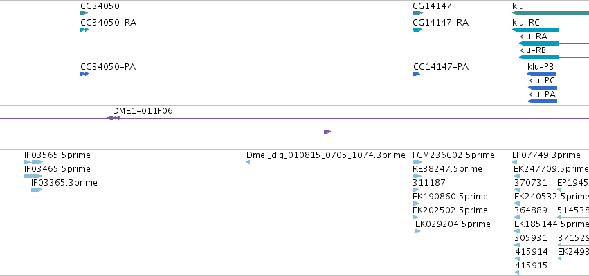Select the klu-PC protein label
The width and height of the screenshot is (589, 276).
(541, 81)
